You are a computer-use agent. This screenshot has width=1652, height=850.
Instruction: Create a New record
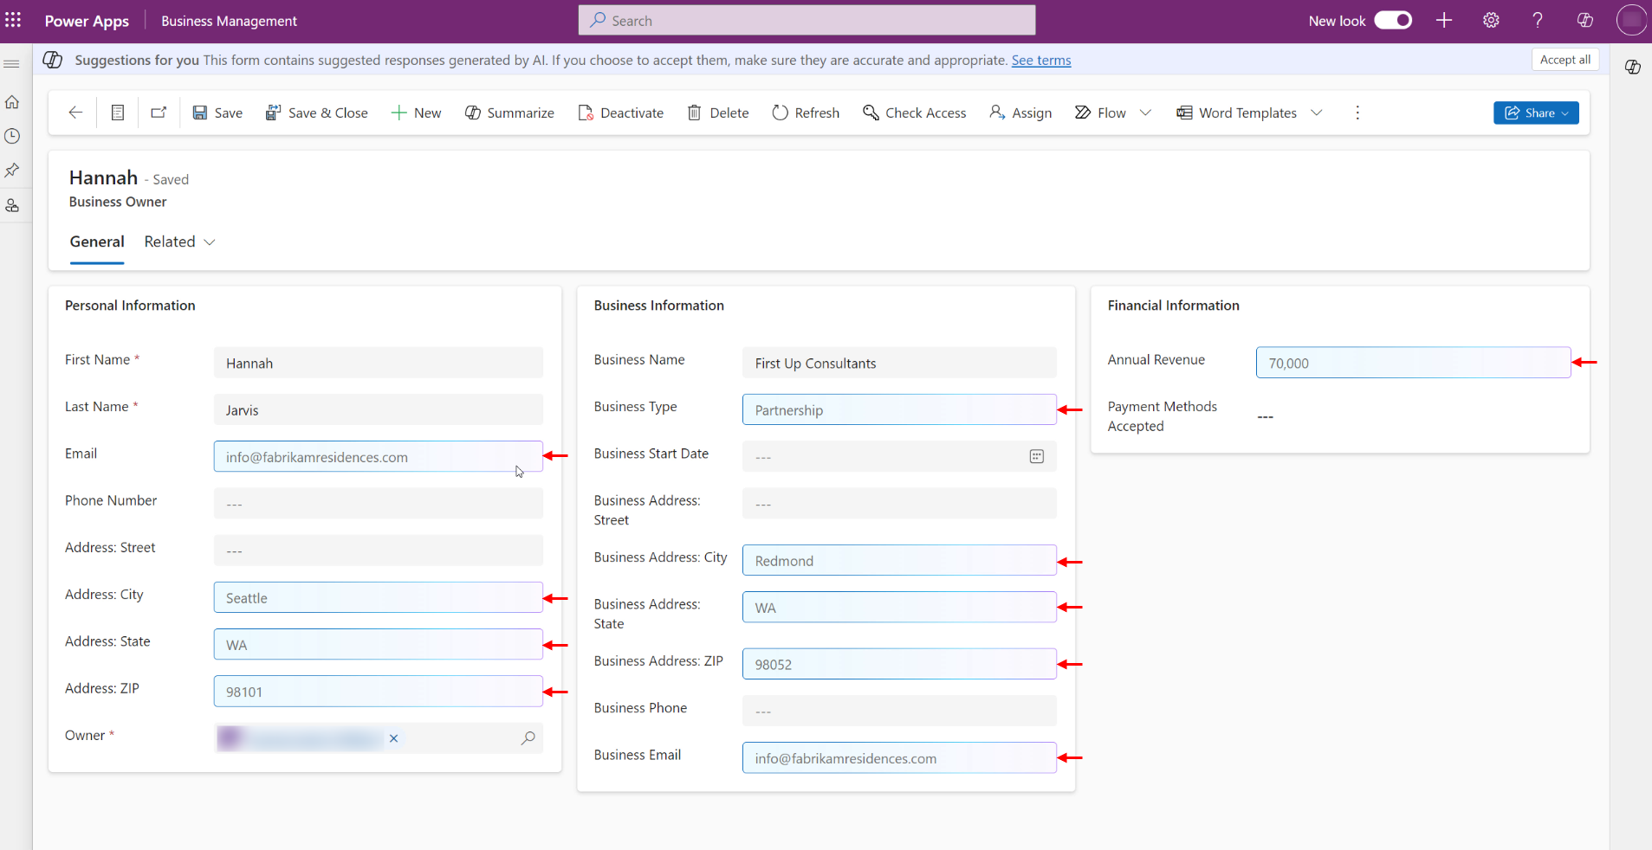coord(416,113)
